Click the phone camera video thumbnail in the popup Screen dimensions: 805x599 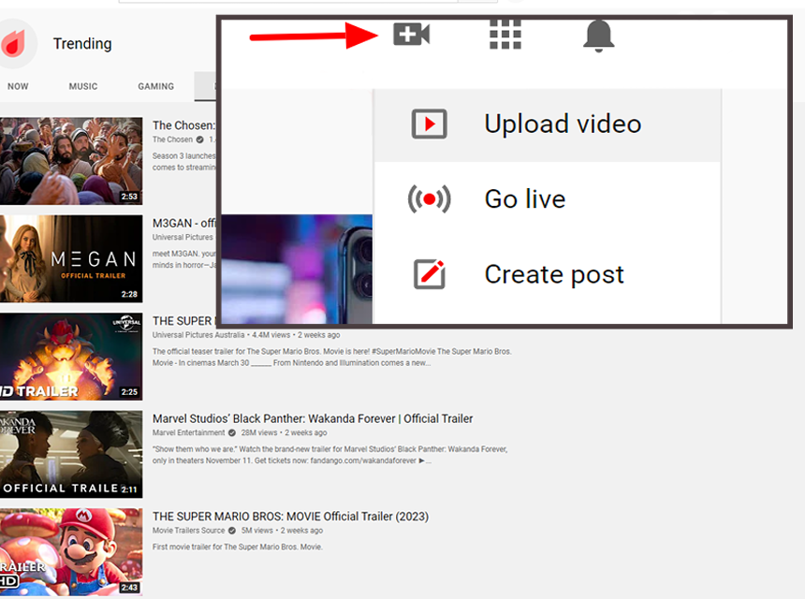tap(297, 269)
